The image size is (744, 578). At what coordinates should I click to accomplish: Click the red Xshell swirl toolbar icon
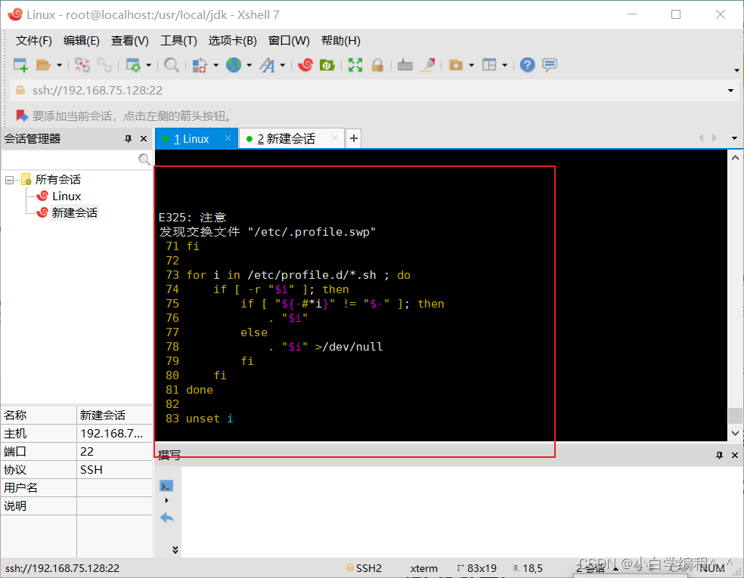click(305, 65)
